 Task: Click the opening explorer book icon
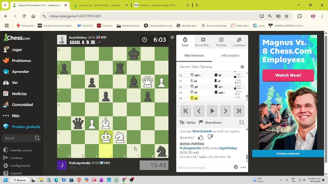[x=242, y=67]
